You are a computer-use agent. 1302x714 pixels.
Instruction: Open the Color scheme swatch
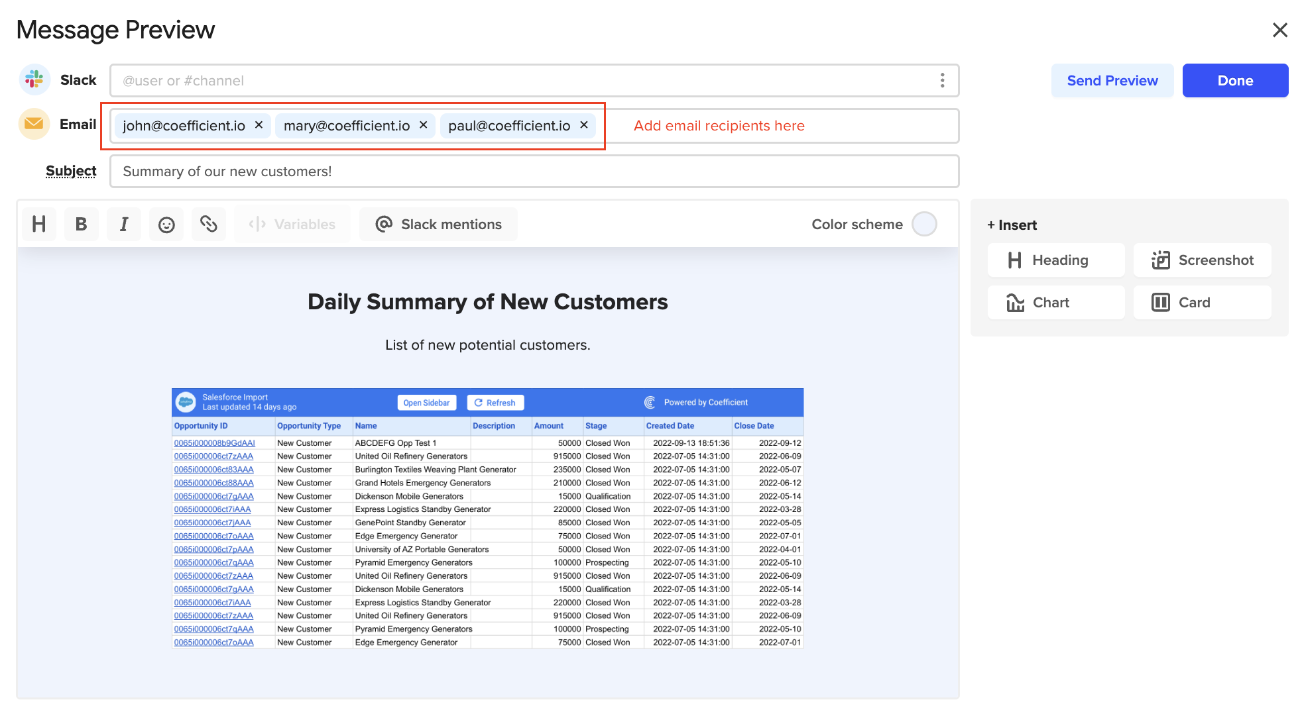924,225
